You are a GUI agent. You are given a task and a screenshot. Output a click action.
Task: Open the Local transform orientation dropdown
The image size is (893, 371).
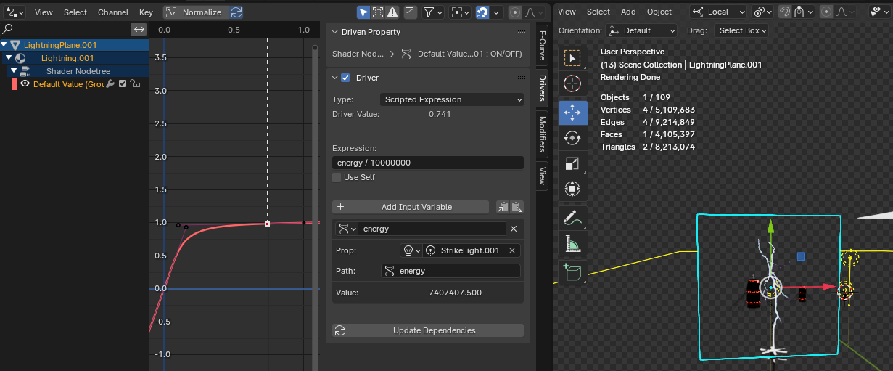[x=718, y=12]
